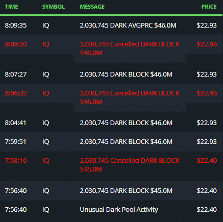Screen dimensions: 223x222
Task: Click the TIME column header
Action: 11,7
